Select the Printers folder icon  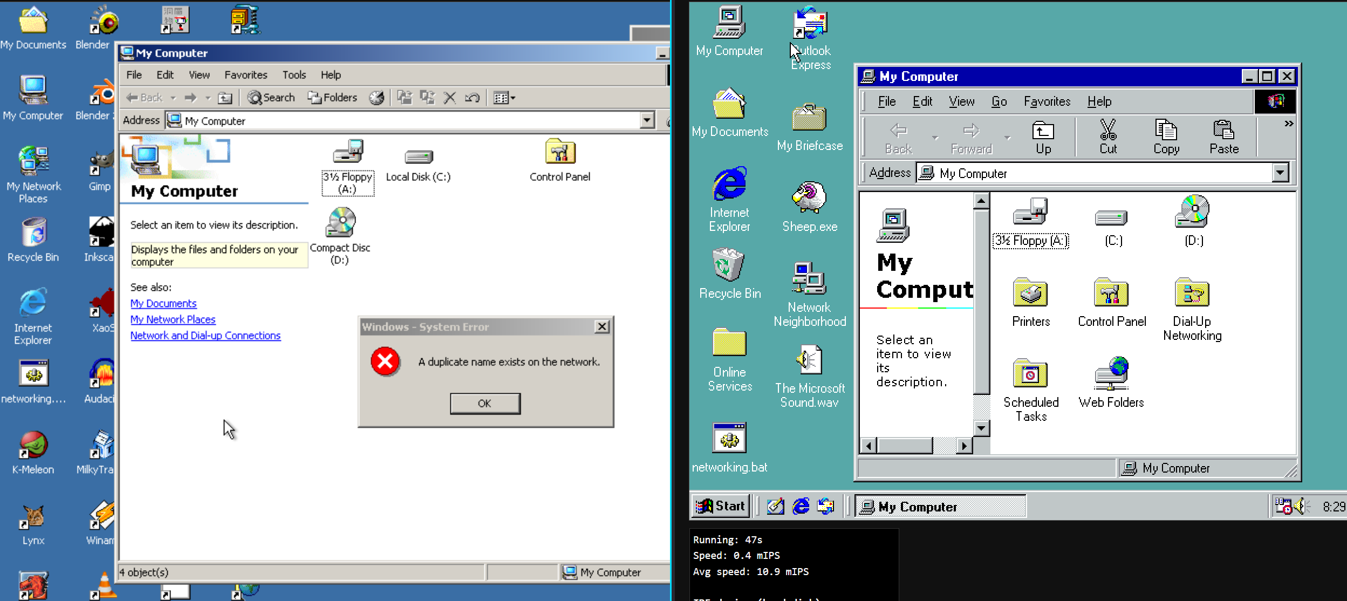1031,302
